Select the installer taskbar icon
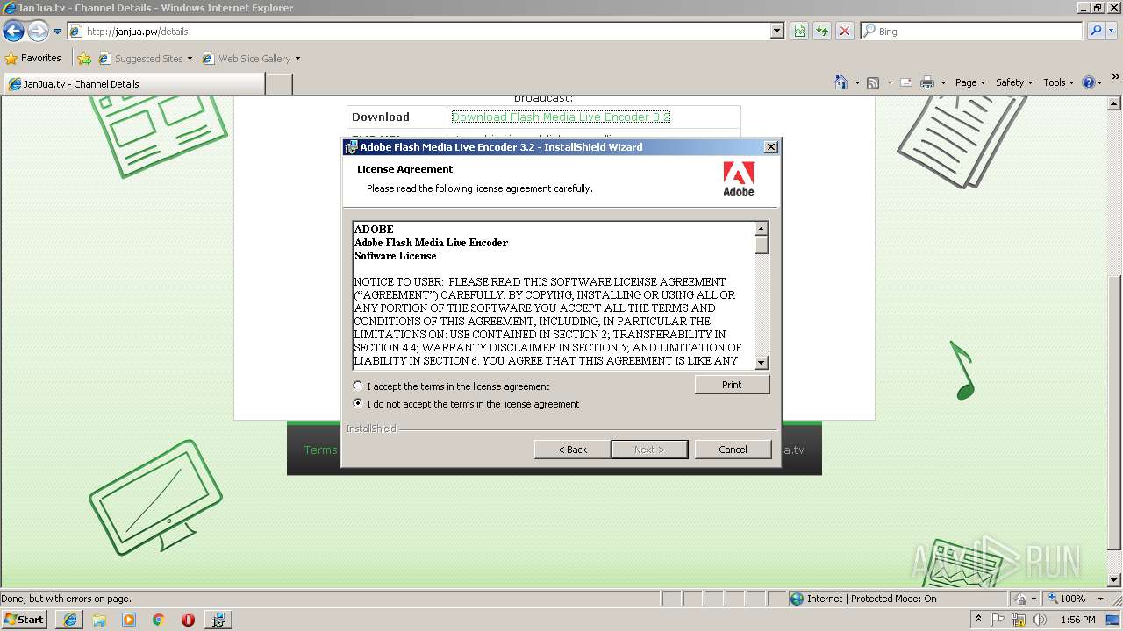Screen dimensions: 1123x631 (218, 620)
